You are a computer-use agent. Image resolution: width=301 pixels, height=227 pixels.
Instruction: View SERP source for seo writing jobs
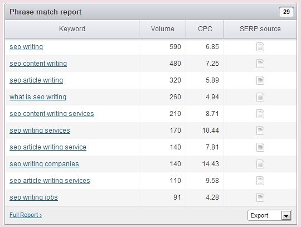point(260,197)
